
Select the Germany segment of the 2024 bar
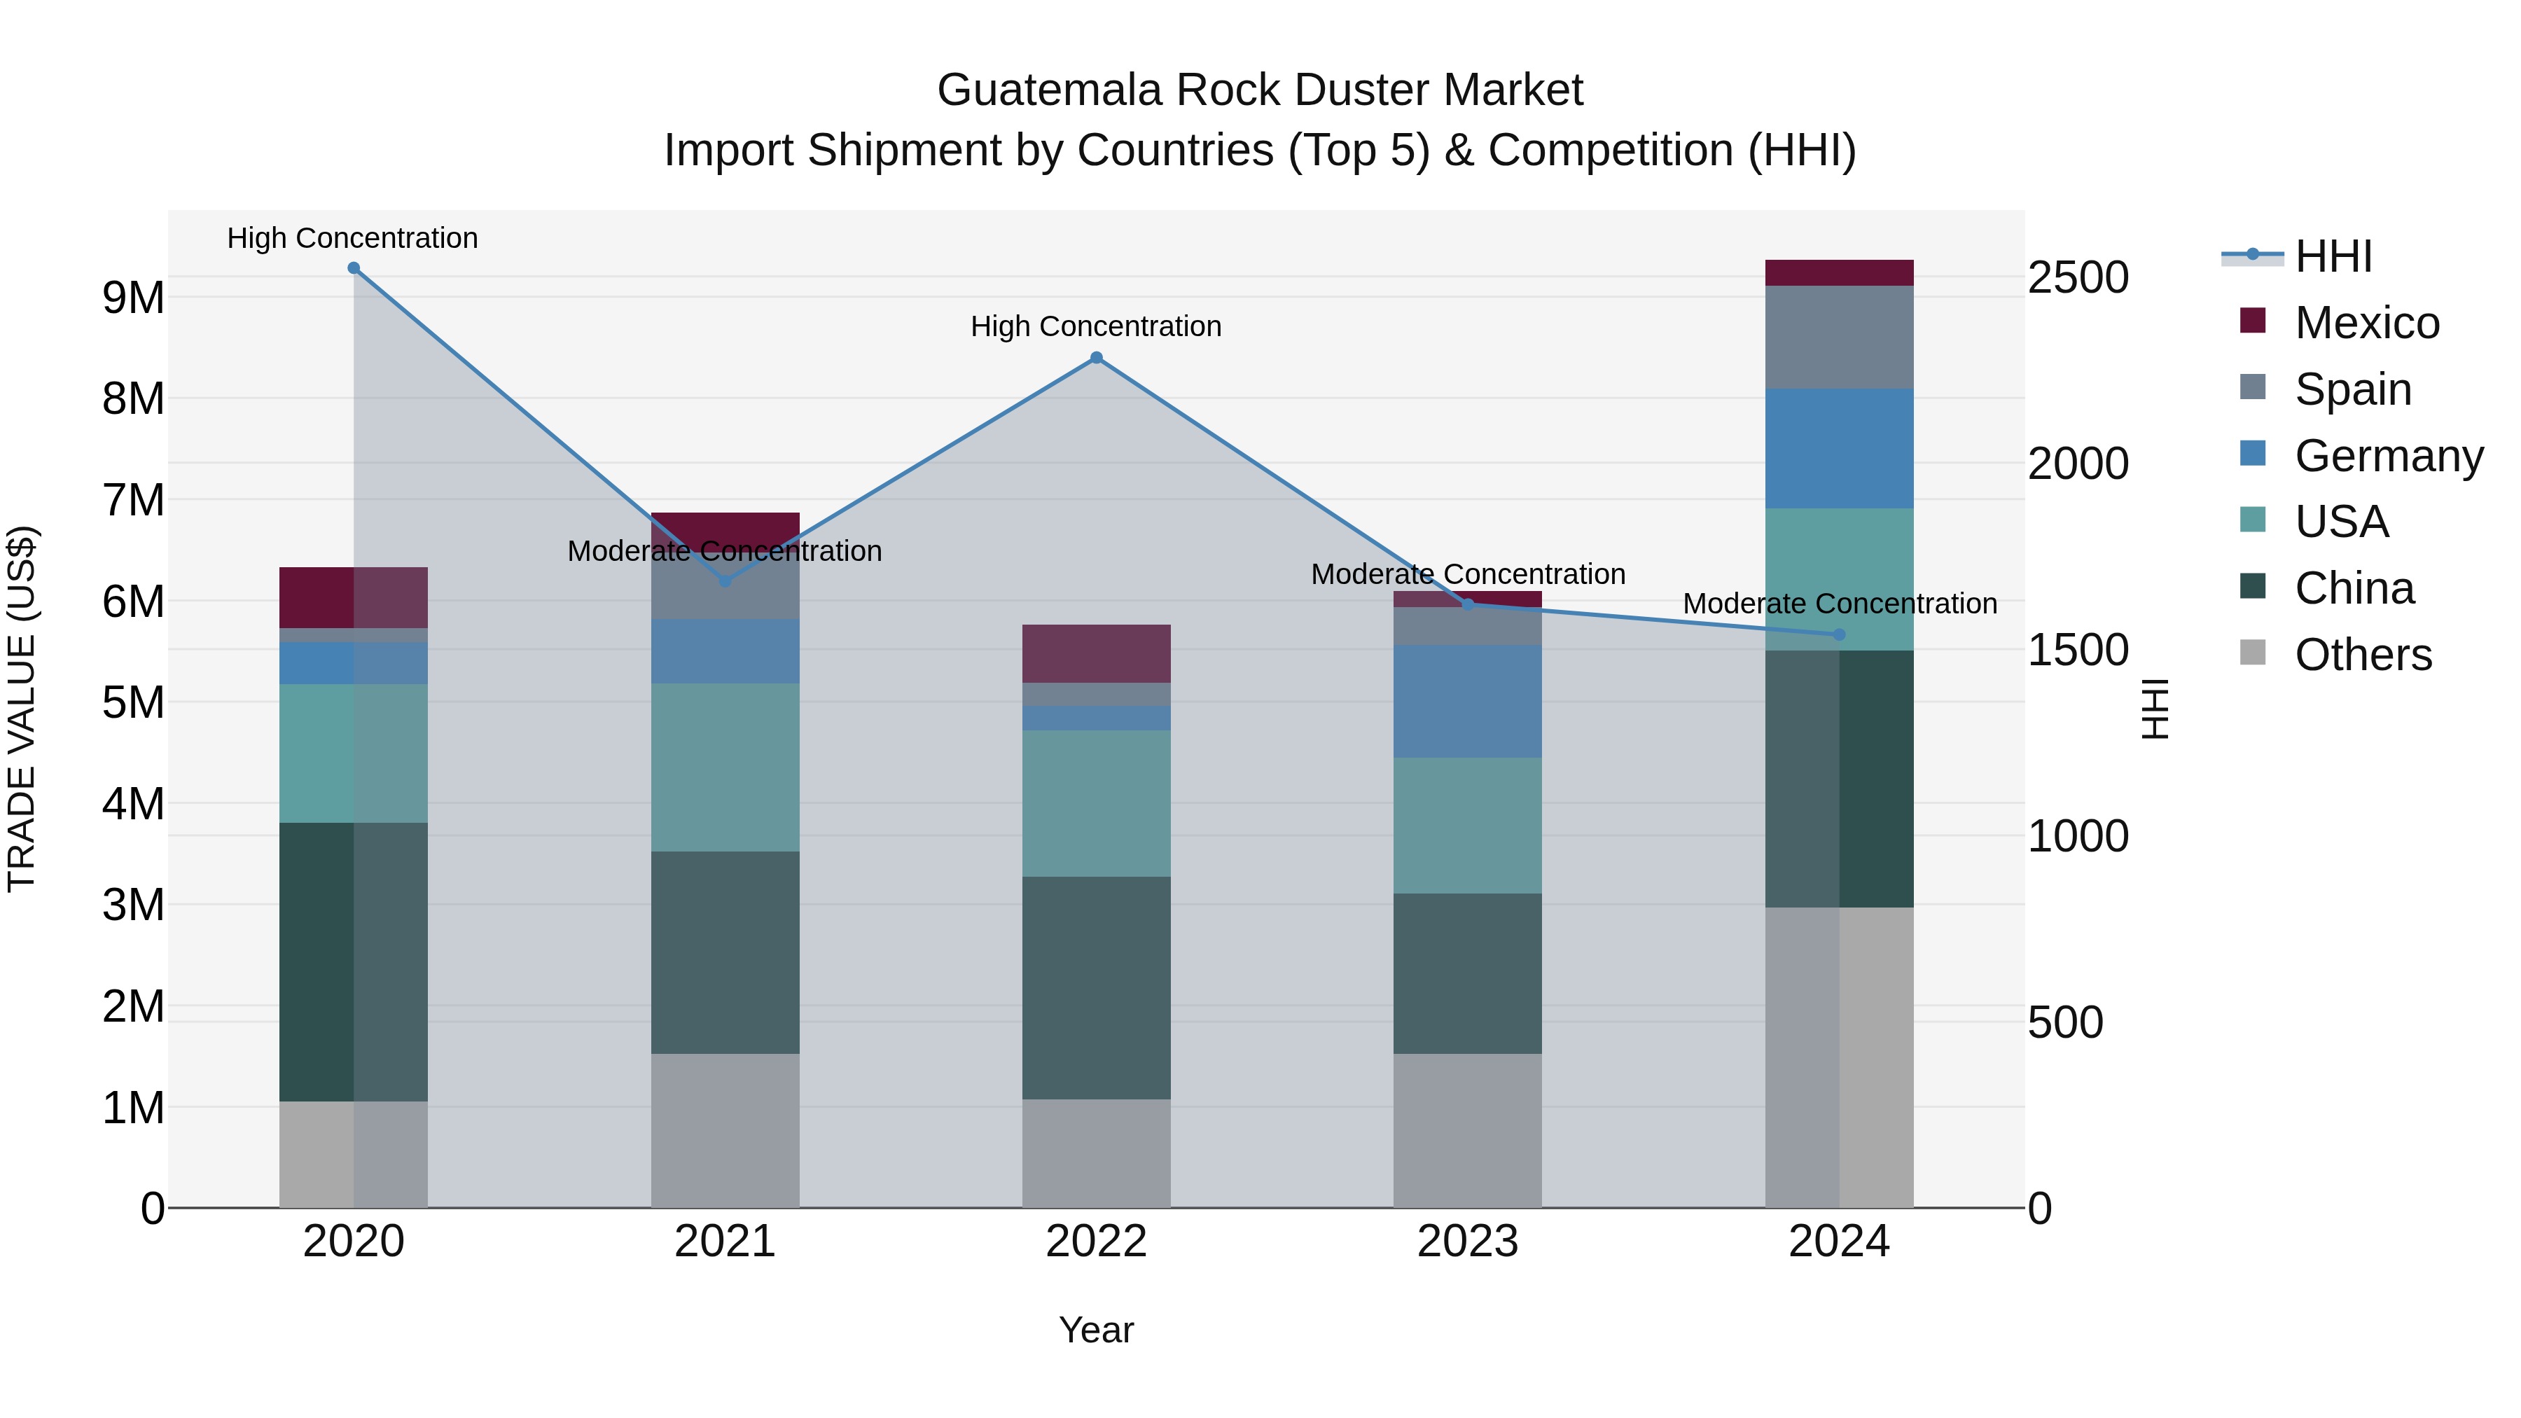1839,449
